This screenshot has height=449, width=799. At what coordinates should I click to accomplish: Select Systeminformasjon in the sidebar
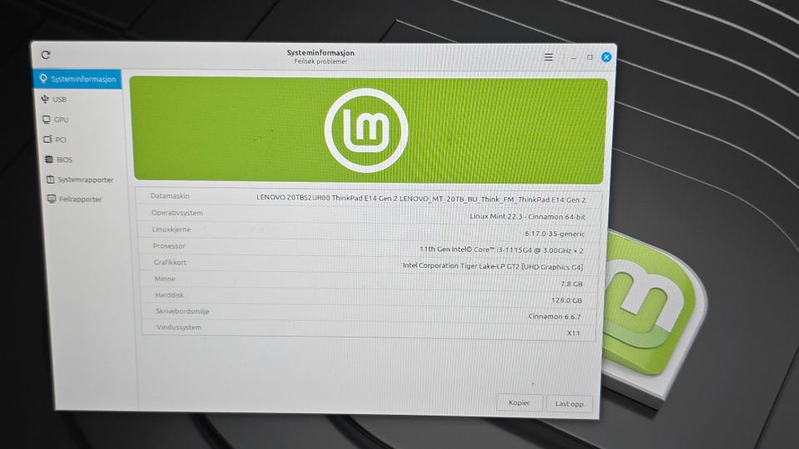pyautogui.click(x=77, y=79)
